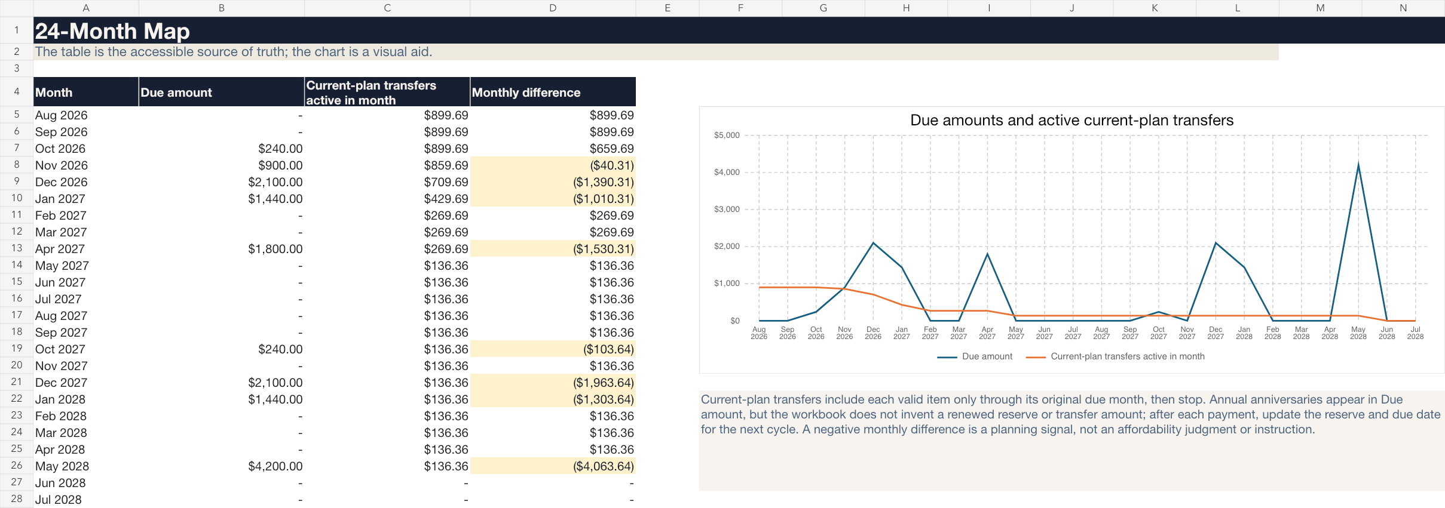The width and height of the screenshot is (1445, 508).
Task: Select the Apr 2027 month cell
Action: (86, 249)
